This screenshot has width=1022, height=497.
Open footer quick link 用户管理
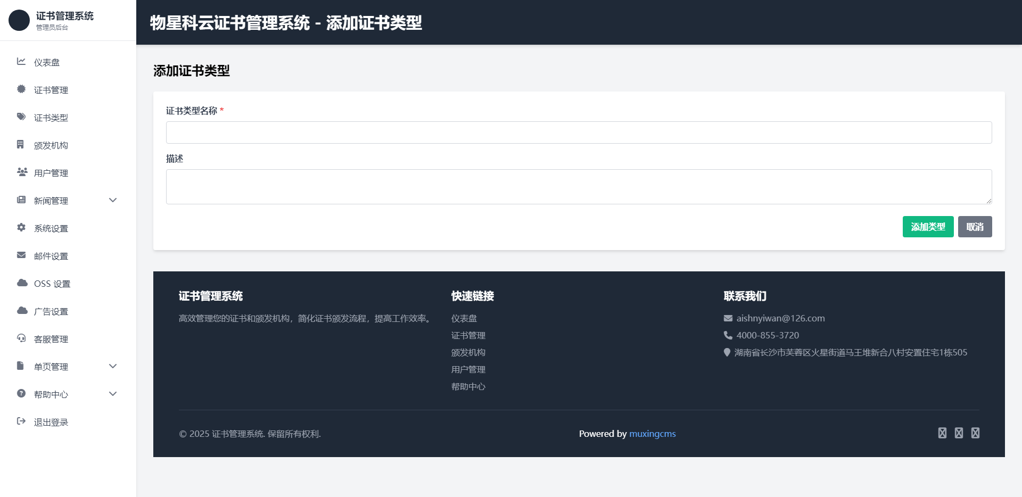[468, 369]
